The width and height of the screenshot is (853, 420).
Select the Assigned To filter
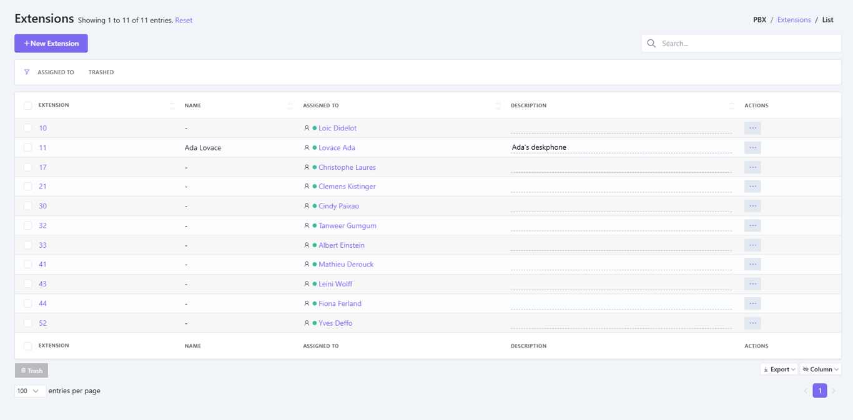56,72
